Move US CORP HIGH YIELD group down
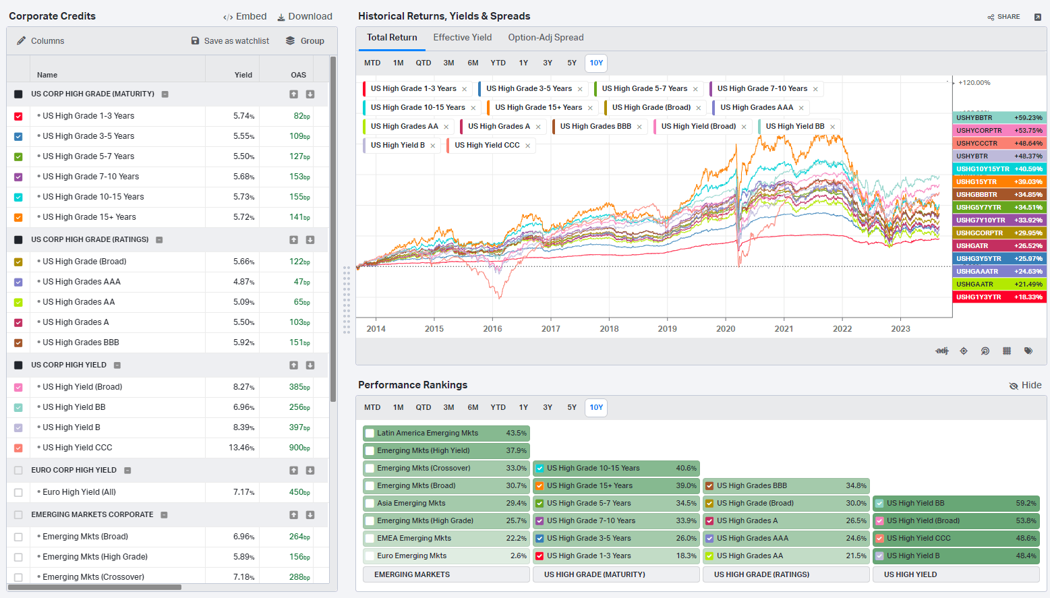Screen dimensions: 1050x598 click(x=310, y=365)
